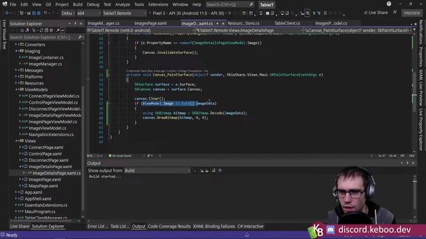
Task: Open the Debug configuration dropdown
Action: [x=68, y=13]
